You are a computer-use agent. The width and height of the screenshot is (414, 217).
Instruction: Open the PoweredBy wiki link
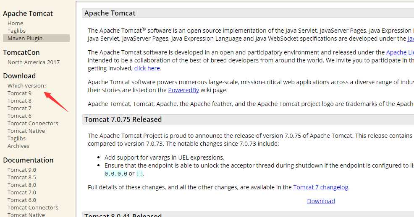pyautogui.click(x=183, y=90)
